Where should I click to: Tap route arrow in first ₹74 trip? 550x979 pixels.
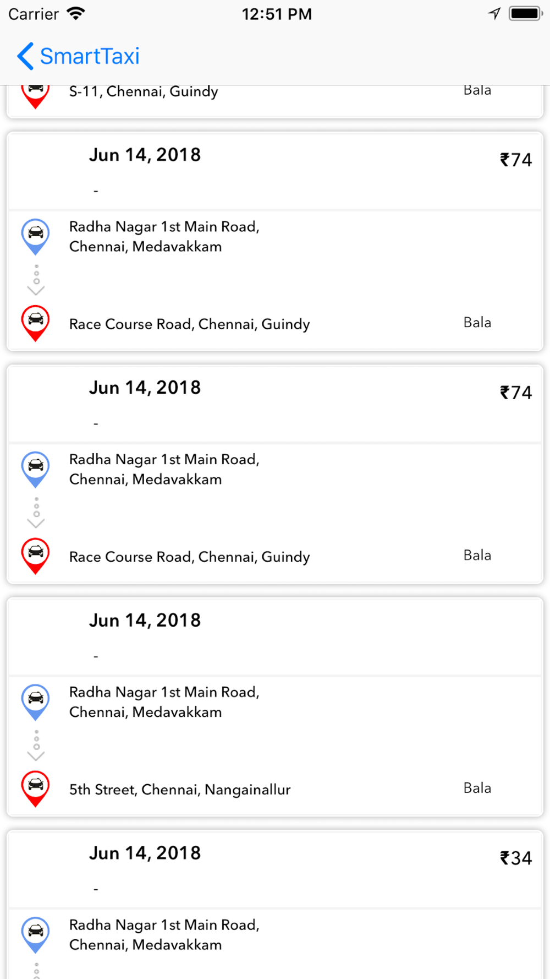click(x=36, y=280)
